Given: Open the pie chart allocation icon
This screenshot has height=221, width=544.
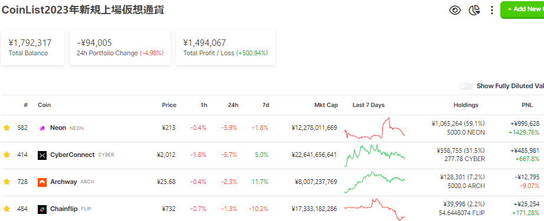Looking at the screenshot, I should pyautogui.click(x=474, y=10).
